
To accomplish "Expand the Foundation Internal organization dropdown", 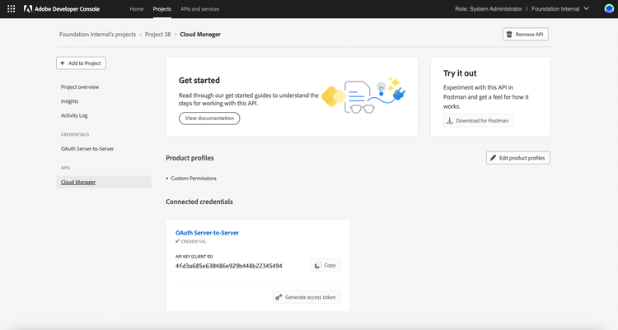I will tap(560, 9).
